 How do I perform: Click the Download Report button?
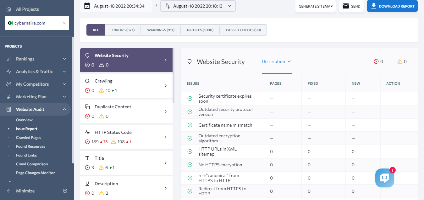tap(392, 6)
